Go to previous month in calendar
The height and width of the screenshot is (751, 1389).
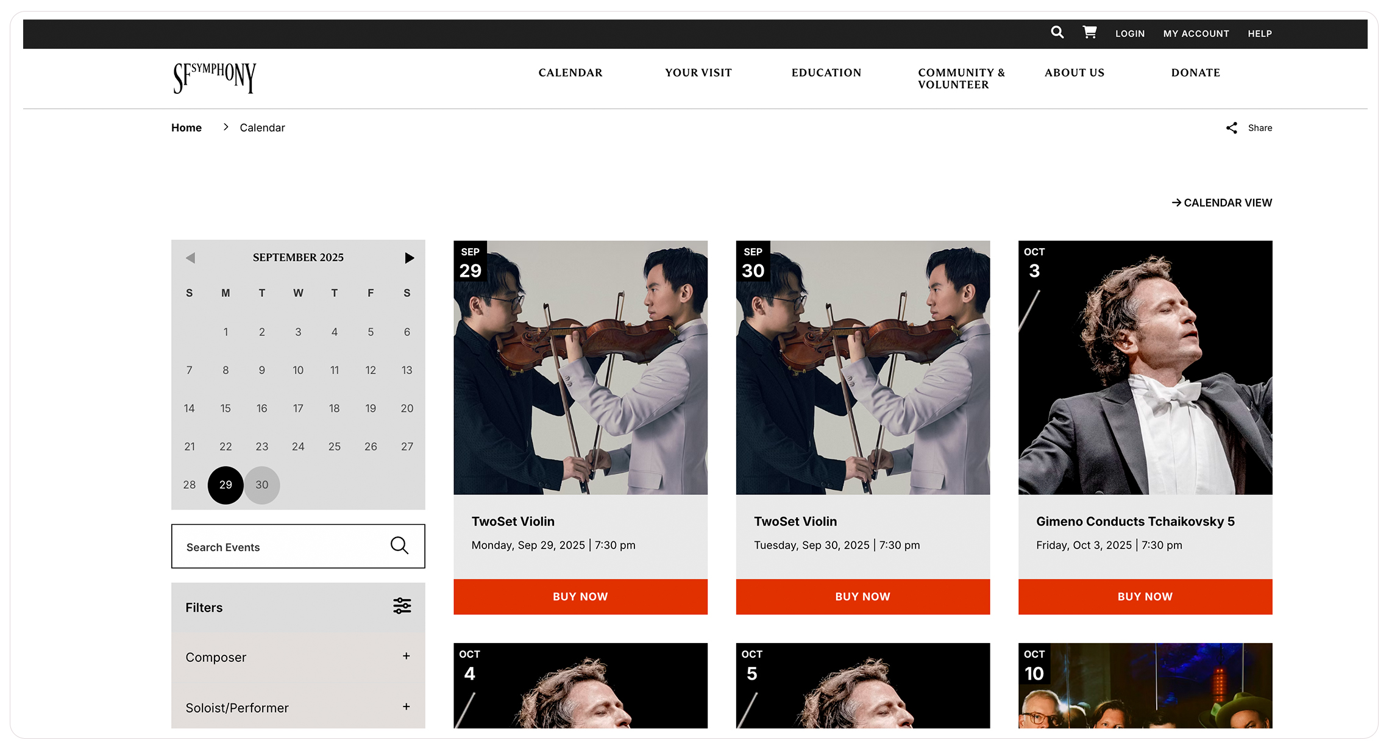tap(190, 258)
